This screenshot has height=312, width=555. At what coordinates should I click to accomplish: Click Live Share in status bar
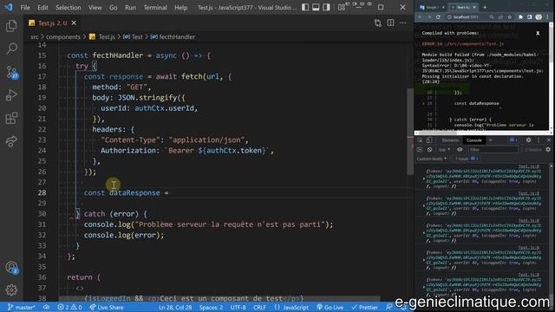(107, 308)
